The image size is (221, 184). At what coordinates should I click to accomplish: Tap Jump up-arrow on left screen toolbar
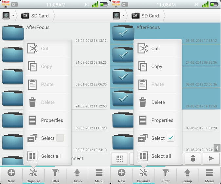coord(77,175)
